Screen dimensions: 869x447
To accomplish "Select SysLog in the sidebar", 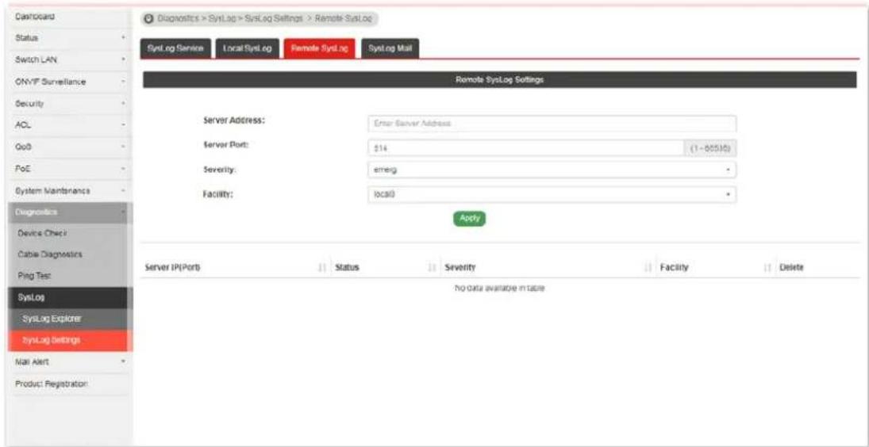I will [69, 297].
